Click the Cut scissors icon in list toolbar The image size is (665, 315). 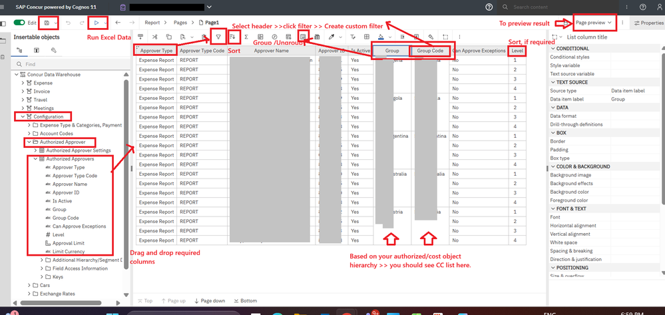155,37
